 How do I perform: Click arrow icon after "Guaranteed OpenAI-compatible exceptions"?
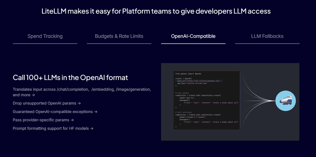click(96, 112)
